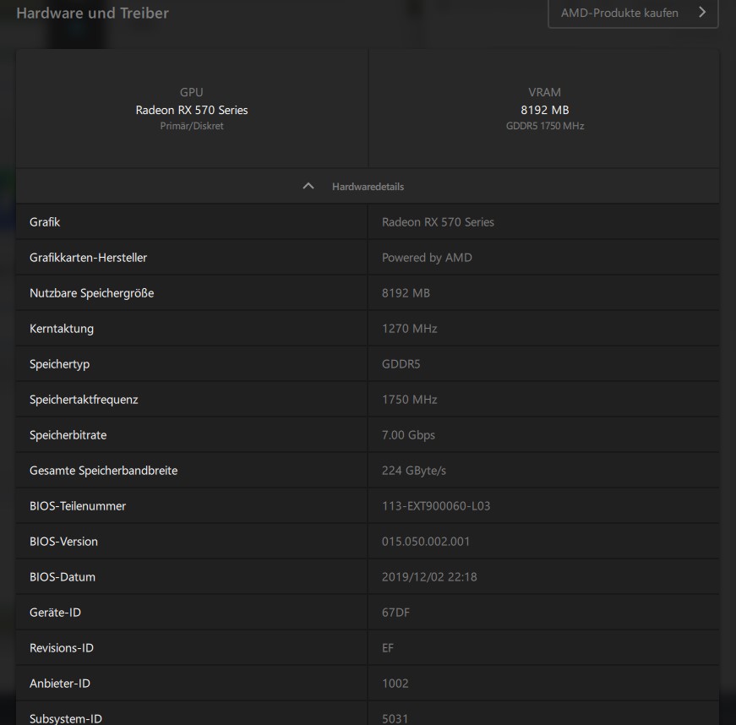The width and height of the screenshot is (736, 725).
Task: Click the 015.050.002.001 value
Action: click(x=426, y=542)
